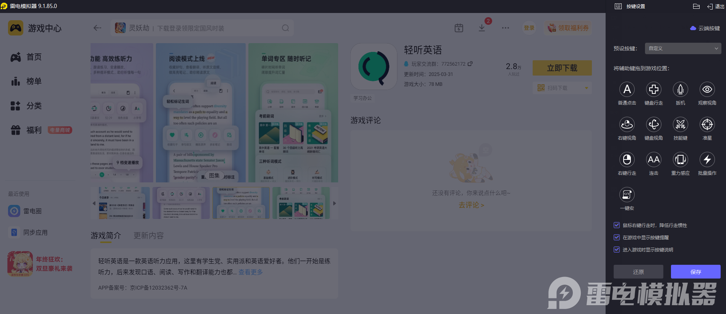Click the 电量商城 badge
The image size is (726, 314).
(x=60, y=130)
